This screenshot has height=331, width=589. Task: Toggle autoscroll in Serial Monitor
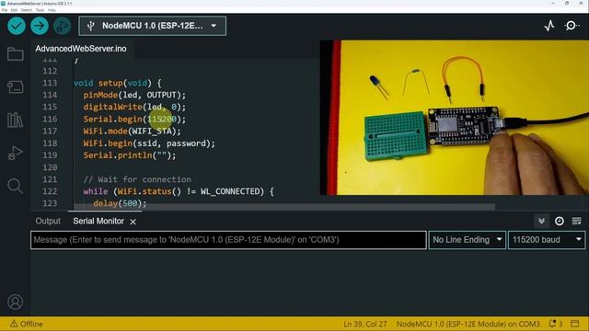click(x=541, y=221)
